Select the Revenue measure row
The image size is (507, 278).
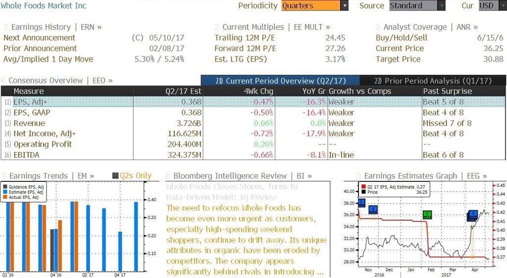253,123
